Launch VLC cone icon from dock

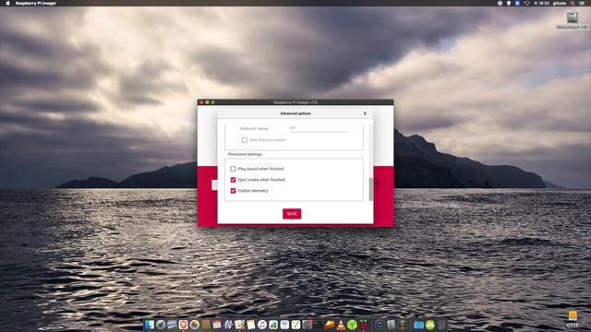coord(341,325)
